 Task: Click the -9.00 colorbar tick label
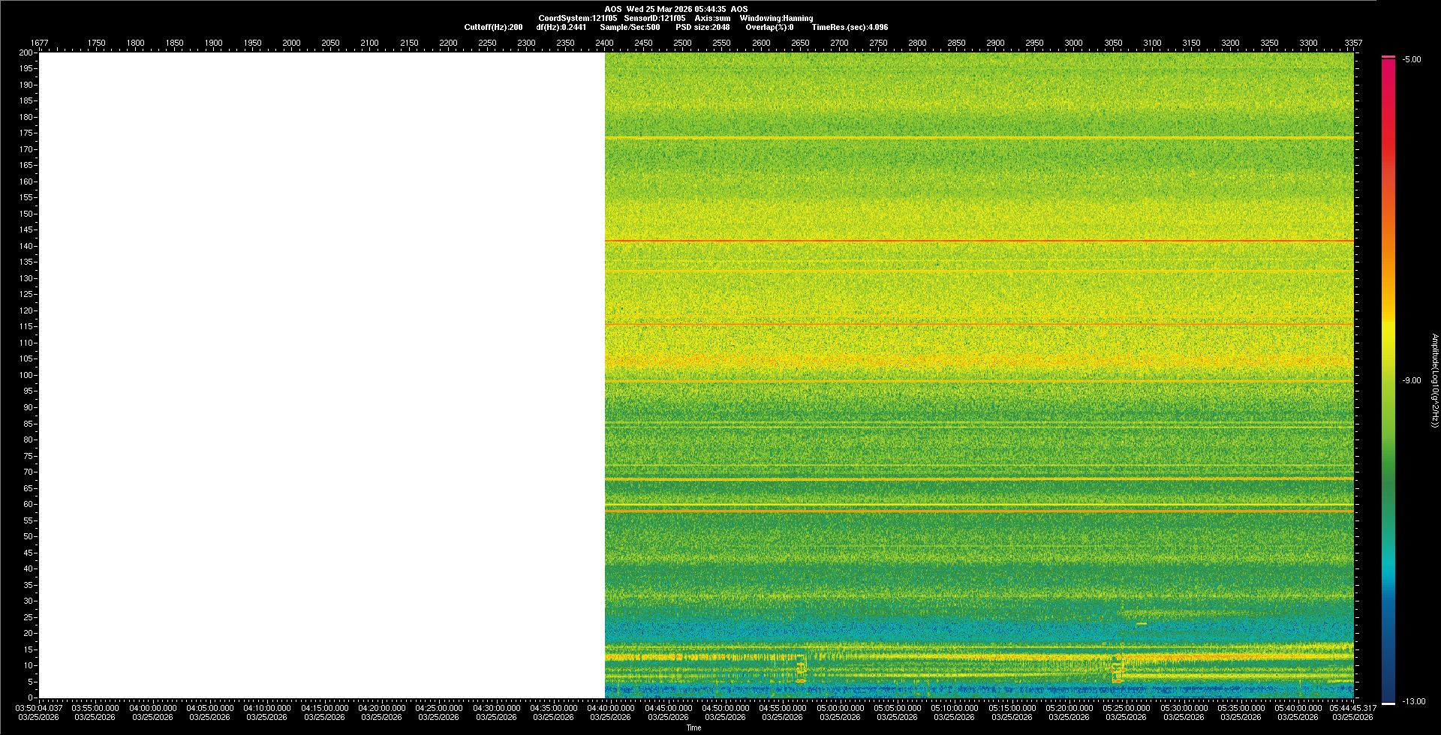click(1411, 381)
